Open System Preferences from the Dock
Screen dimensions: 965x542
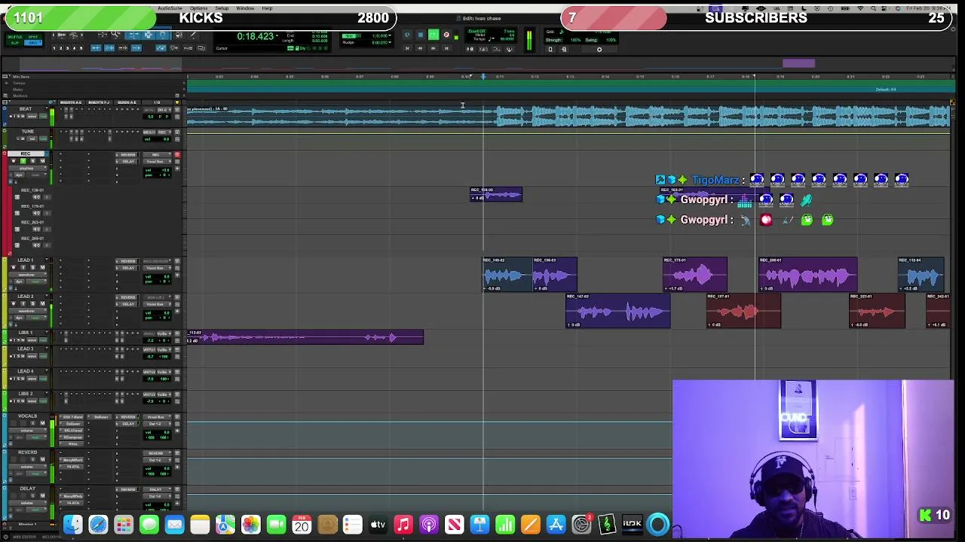(x=581, y=525)
